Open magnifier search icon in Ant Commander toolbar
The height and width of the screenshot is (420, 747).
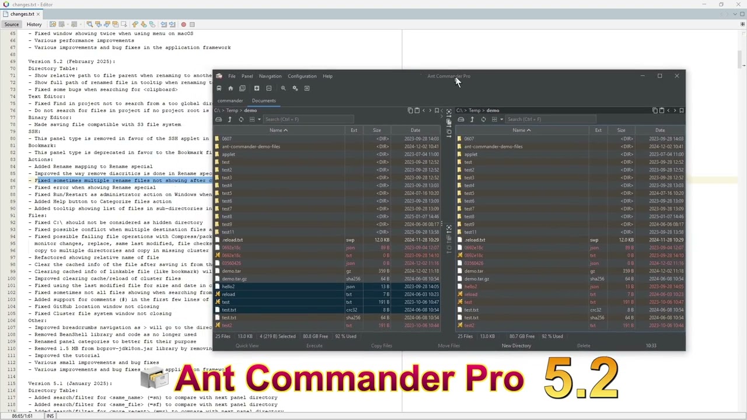(x=283, y=88)
